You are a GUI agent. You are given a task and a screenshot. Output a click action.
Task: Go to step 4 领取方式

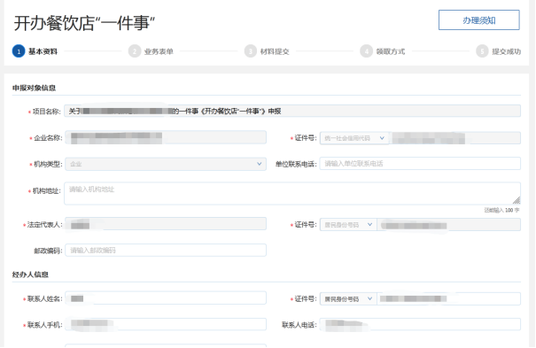point(383,51)
